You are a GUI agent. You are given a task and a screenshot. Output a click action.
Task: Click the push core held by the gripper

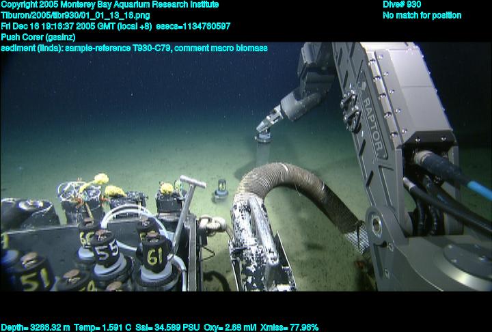(263, 150)
